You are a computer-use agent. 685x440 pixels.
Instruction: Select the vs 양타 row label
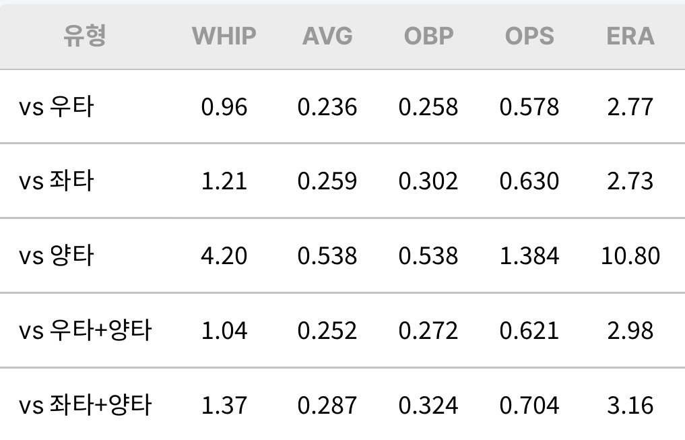click(x=57, y=255)
